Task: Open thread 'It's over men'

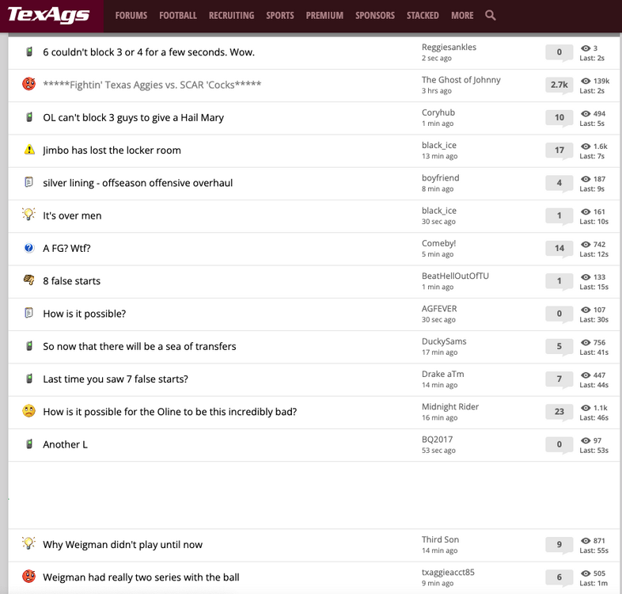Action: pyautogui.click(x=72, y=215)
